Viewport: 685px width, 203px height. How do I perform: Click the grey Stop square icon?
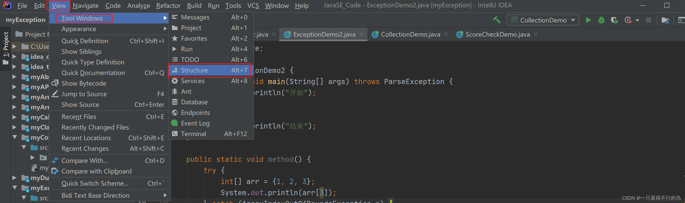(x=649, y=20)
